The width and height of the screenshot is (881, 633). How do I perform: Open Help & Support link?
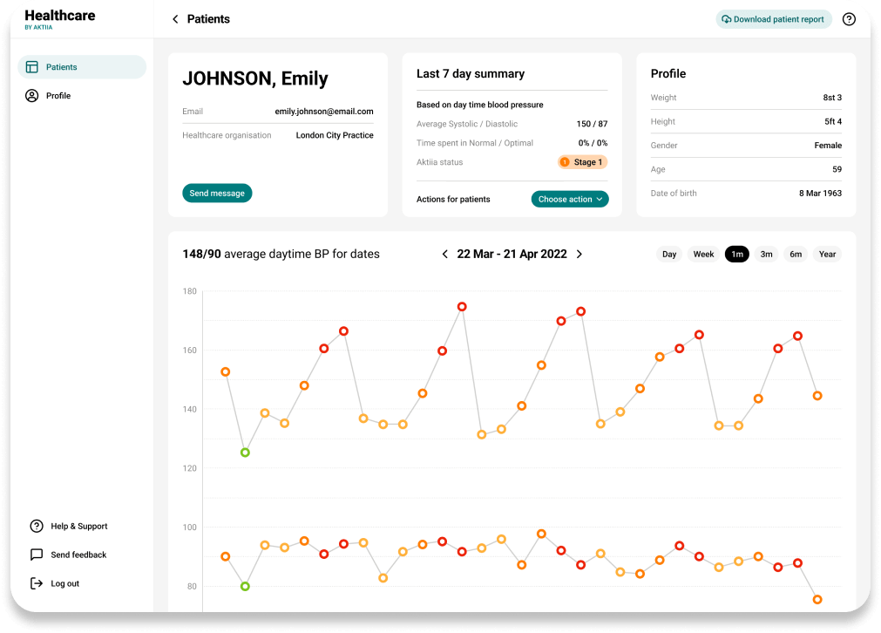(x=78, y=526)
